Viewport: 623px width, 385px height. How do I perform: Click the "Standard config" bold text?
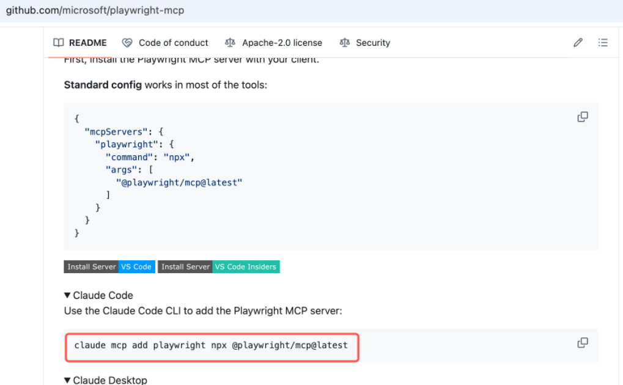[x=103, y=85]
